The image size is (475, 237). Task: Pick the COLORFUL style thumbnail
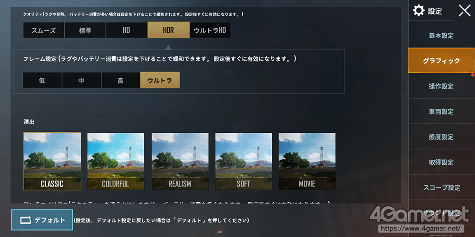click(x=116, y=161)
